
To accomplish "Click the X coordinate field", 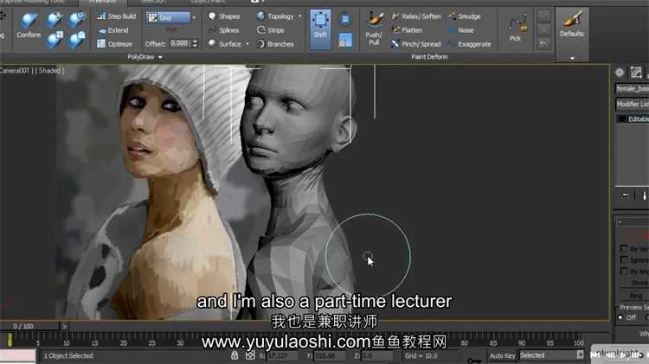I will [x=282, y=355].
